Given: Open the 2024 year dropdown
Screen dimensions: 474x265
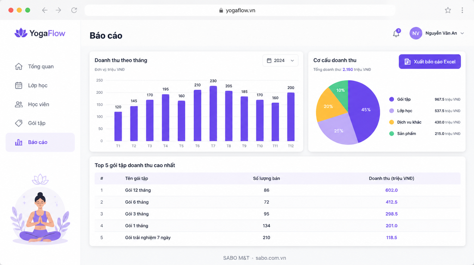Looking at the screenshot, I should click(280, 61).
